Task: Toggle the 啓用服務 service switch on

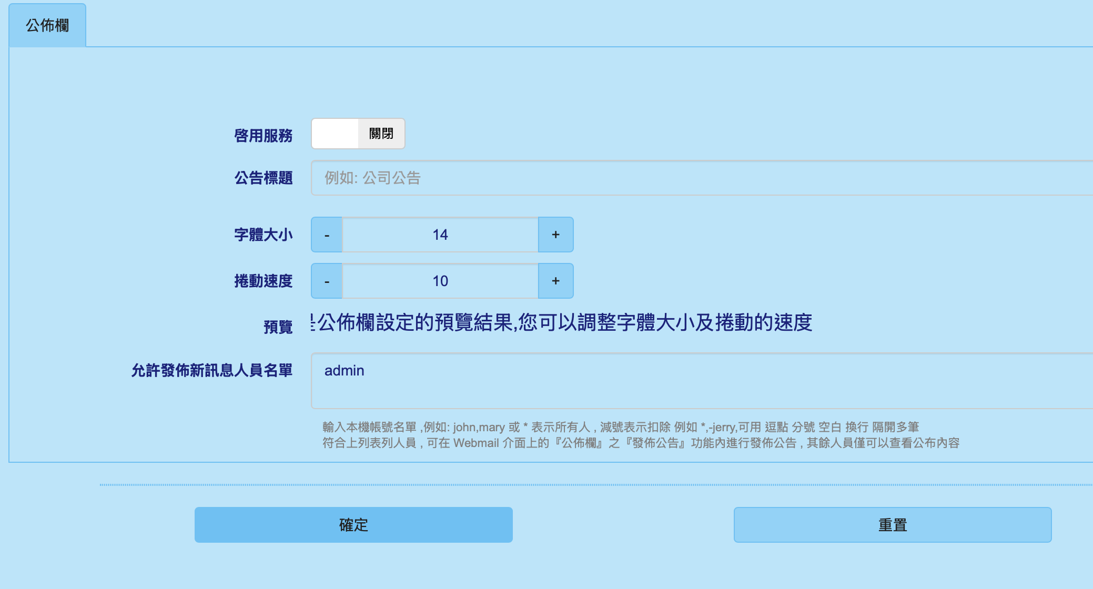Action: pos(335,134)
